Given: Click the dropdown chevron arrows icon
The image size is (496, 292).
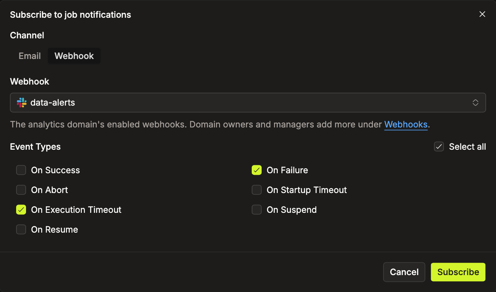Looking at the screenshot, I should [476, 102].
